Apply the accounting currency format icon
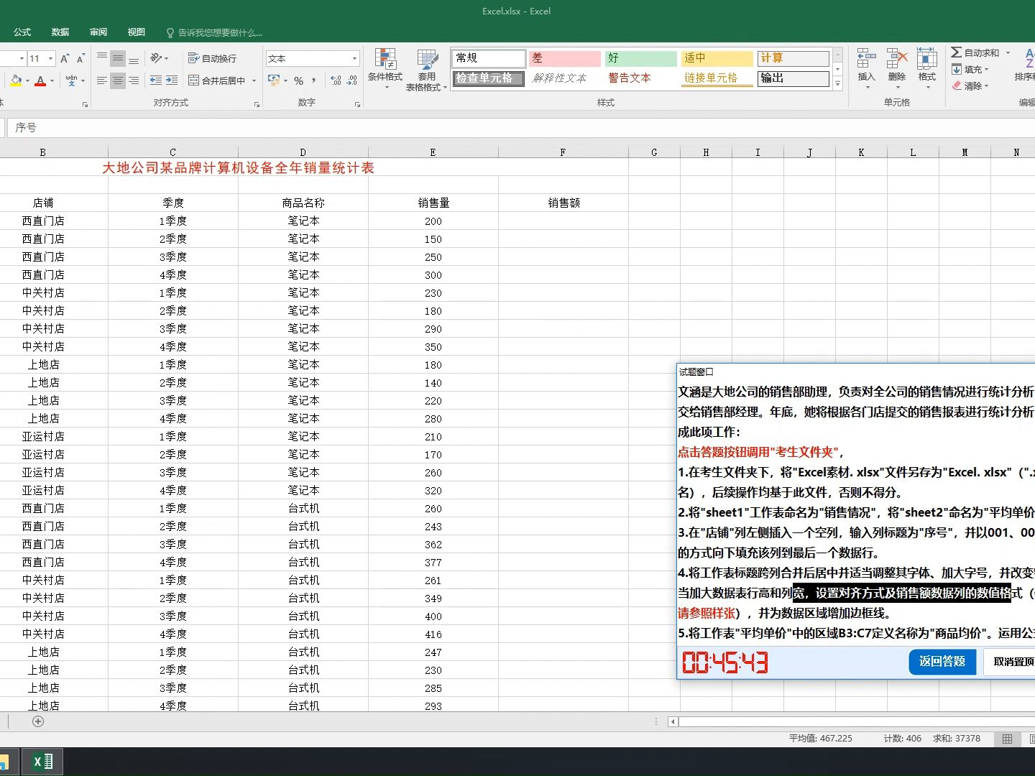1035x776 pixels. point(274,80)
